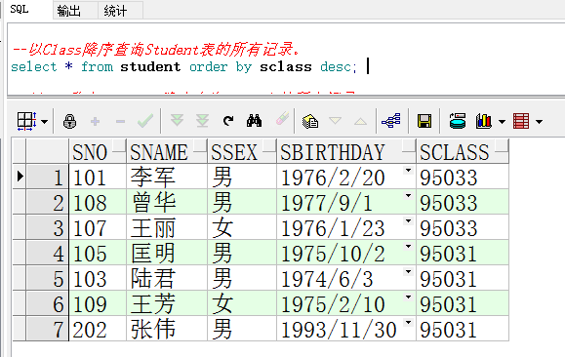Open date dropdown for 1993/11/30
Screen dimensions: 565x357
408,323
